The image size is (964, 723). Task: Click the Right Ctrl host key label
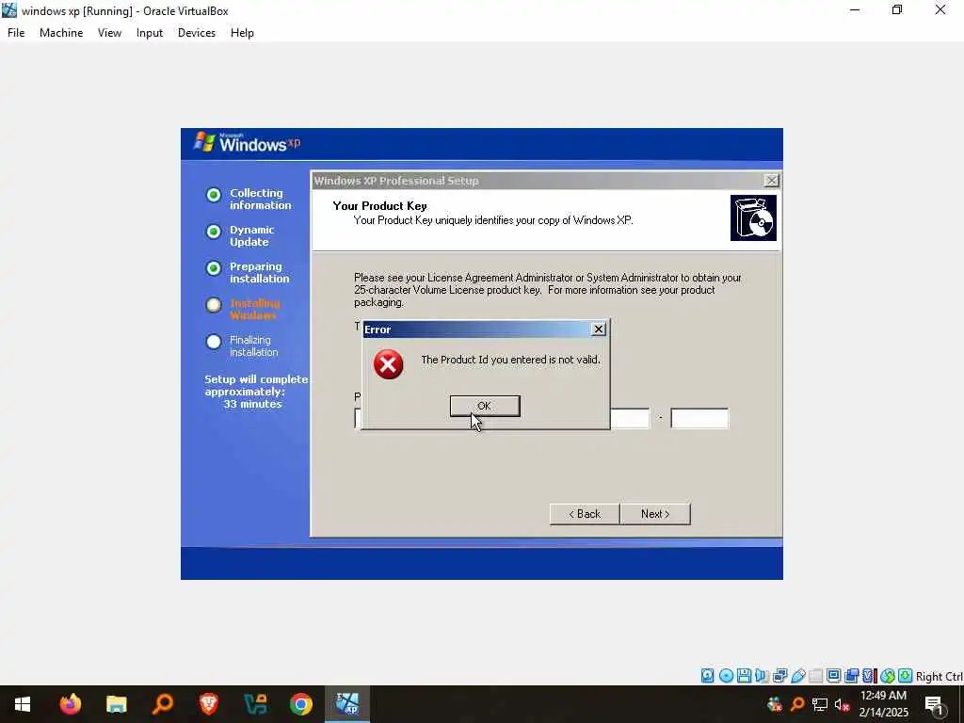(x=940, y=676)
